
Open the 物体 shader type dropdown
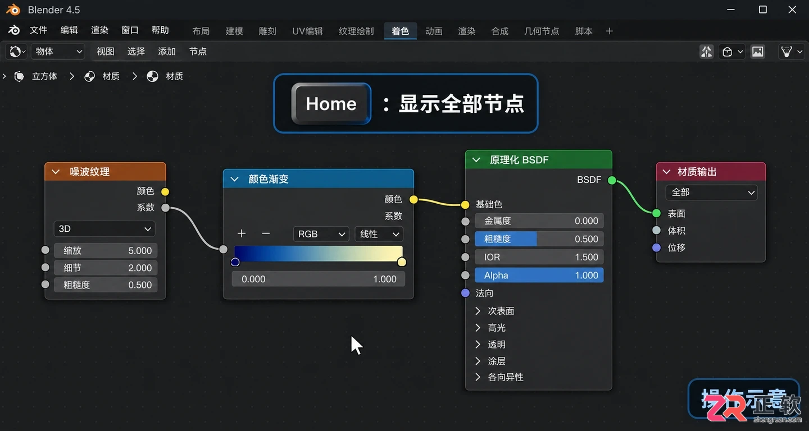[58, 52]
